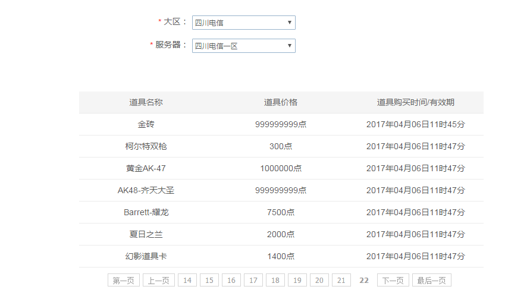The height and width of the screenshot is (299, 530).
Task: Select the item name Barrett-耀龙
Action: 146,212
